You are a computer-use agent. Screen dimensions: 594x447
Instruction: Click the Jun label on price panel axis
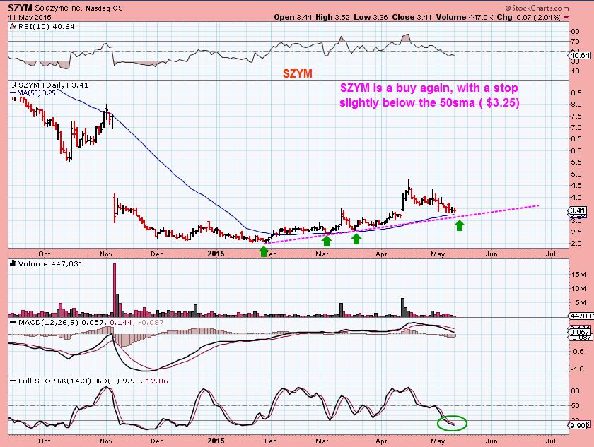click(x=491, y=254)
